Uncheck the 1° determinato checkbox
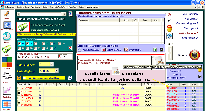This screenshot has height=111, width=205. click(19, 57)
